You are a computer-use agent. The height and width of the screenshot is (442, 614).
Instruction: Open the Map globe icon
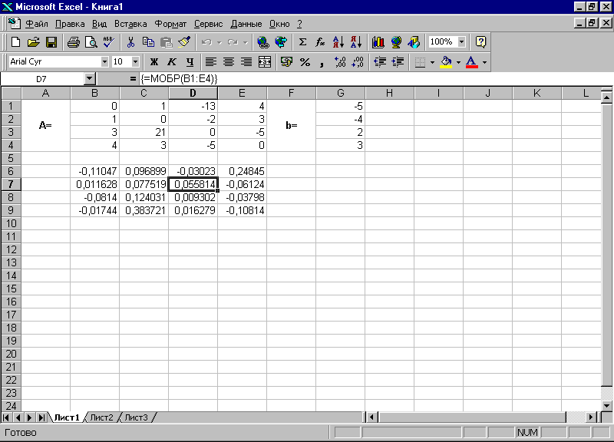coord(396,42)
